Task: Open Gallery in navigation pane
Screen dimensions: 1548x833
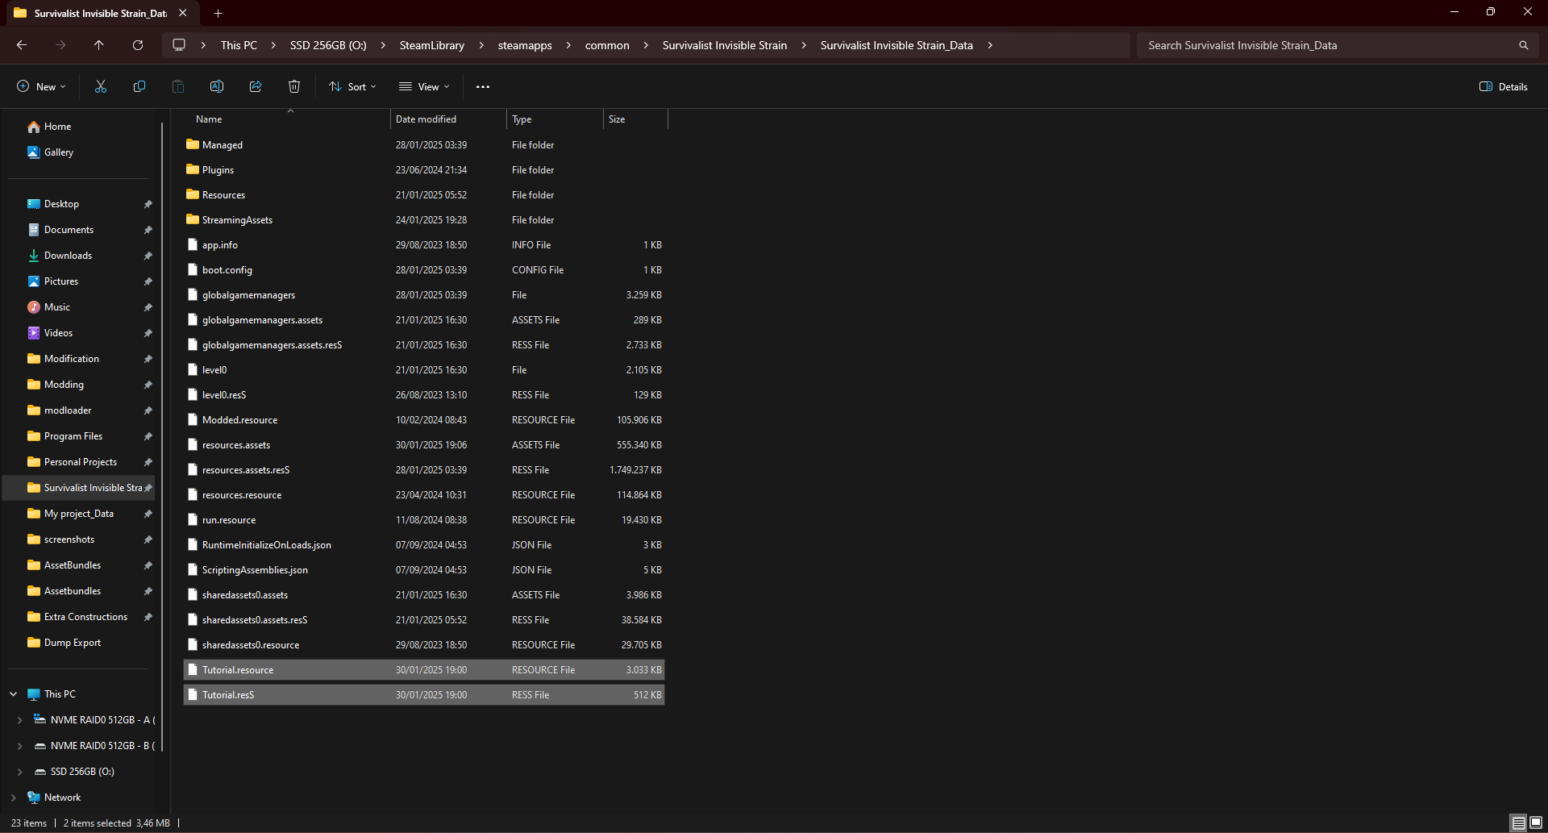Action: tap(51, 152)
